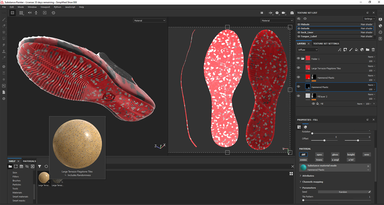Pause the shader rendering
This screenshot has width=384, height=205.
262,13
